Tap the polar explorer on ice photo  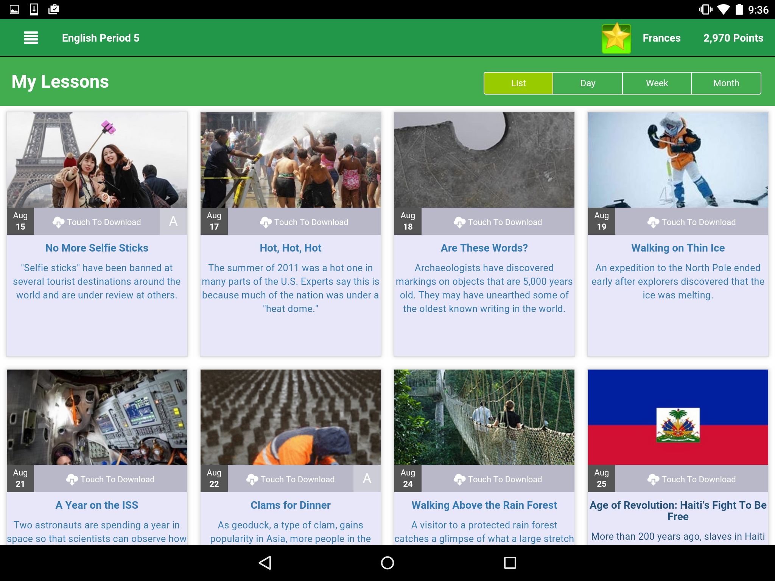tap(678, 160)
